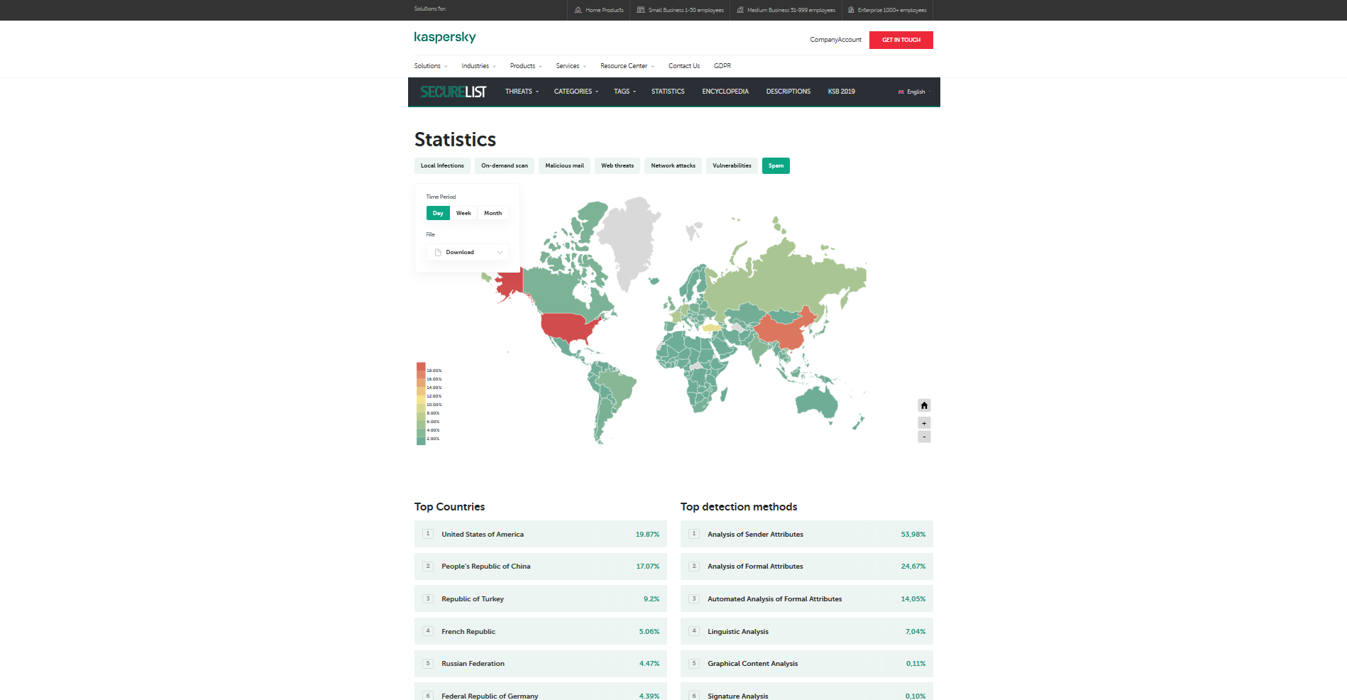Open the DESCRIPTIONS section
This screenshot has width=1347, height=700.
788,92
